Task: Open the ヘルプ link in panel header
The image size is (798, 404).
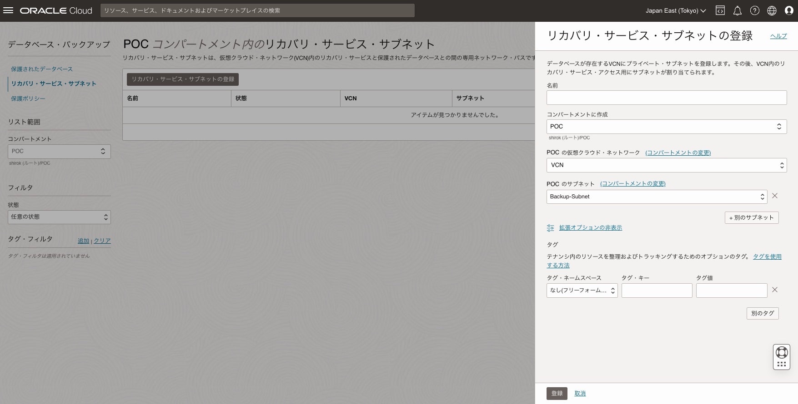Action: 778,36
